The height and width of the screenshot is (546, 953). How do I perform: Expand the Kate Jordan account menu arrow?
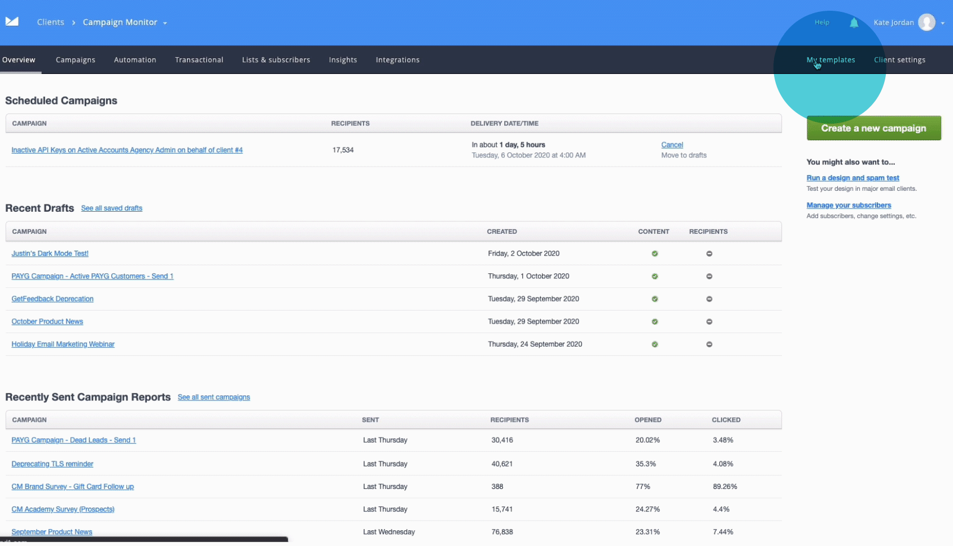click(943, 23)
